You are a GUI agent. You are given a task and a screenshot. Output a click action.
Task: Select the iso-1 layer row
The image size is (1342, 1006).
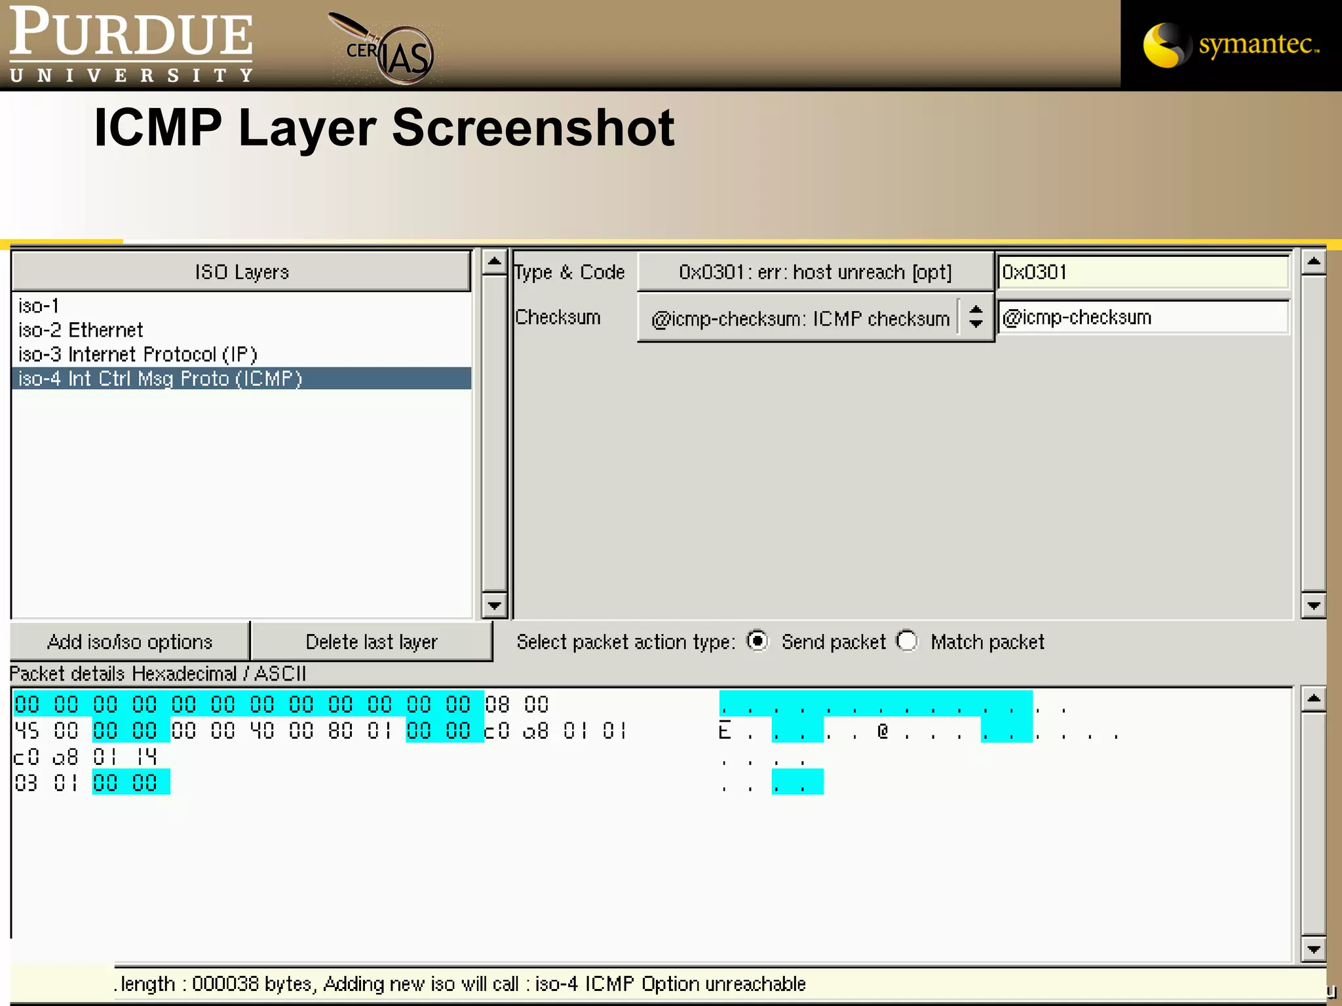(x=241, y=306)
